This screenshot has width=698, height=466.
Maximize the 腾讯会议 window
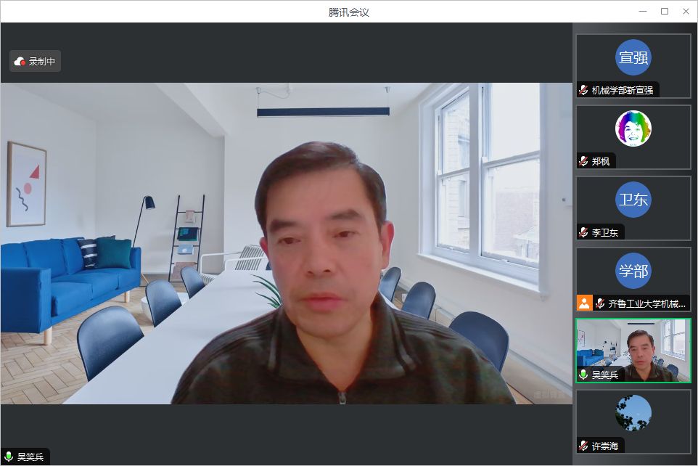[x=664, y=11]
